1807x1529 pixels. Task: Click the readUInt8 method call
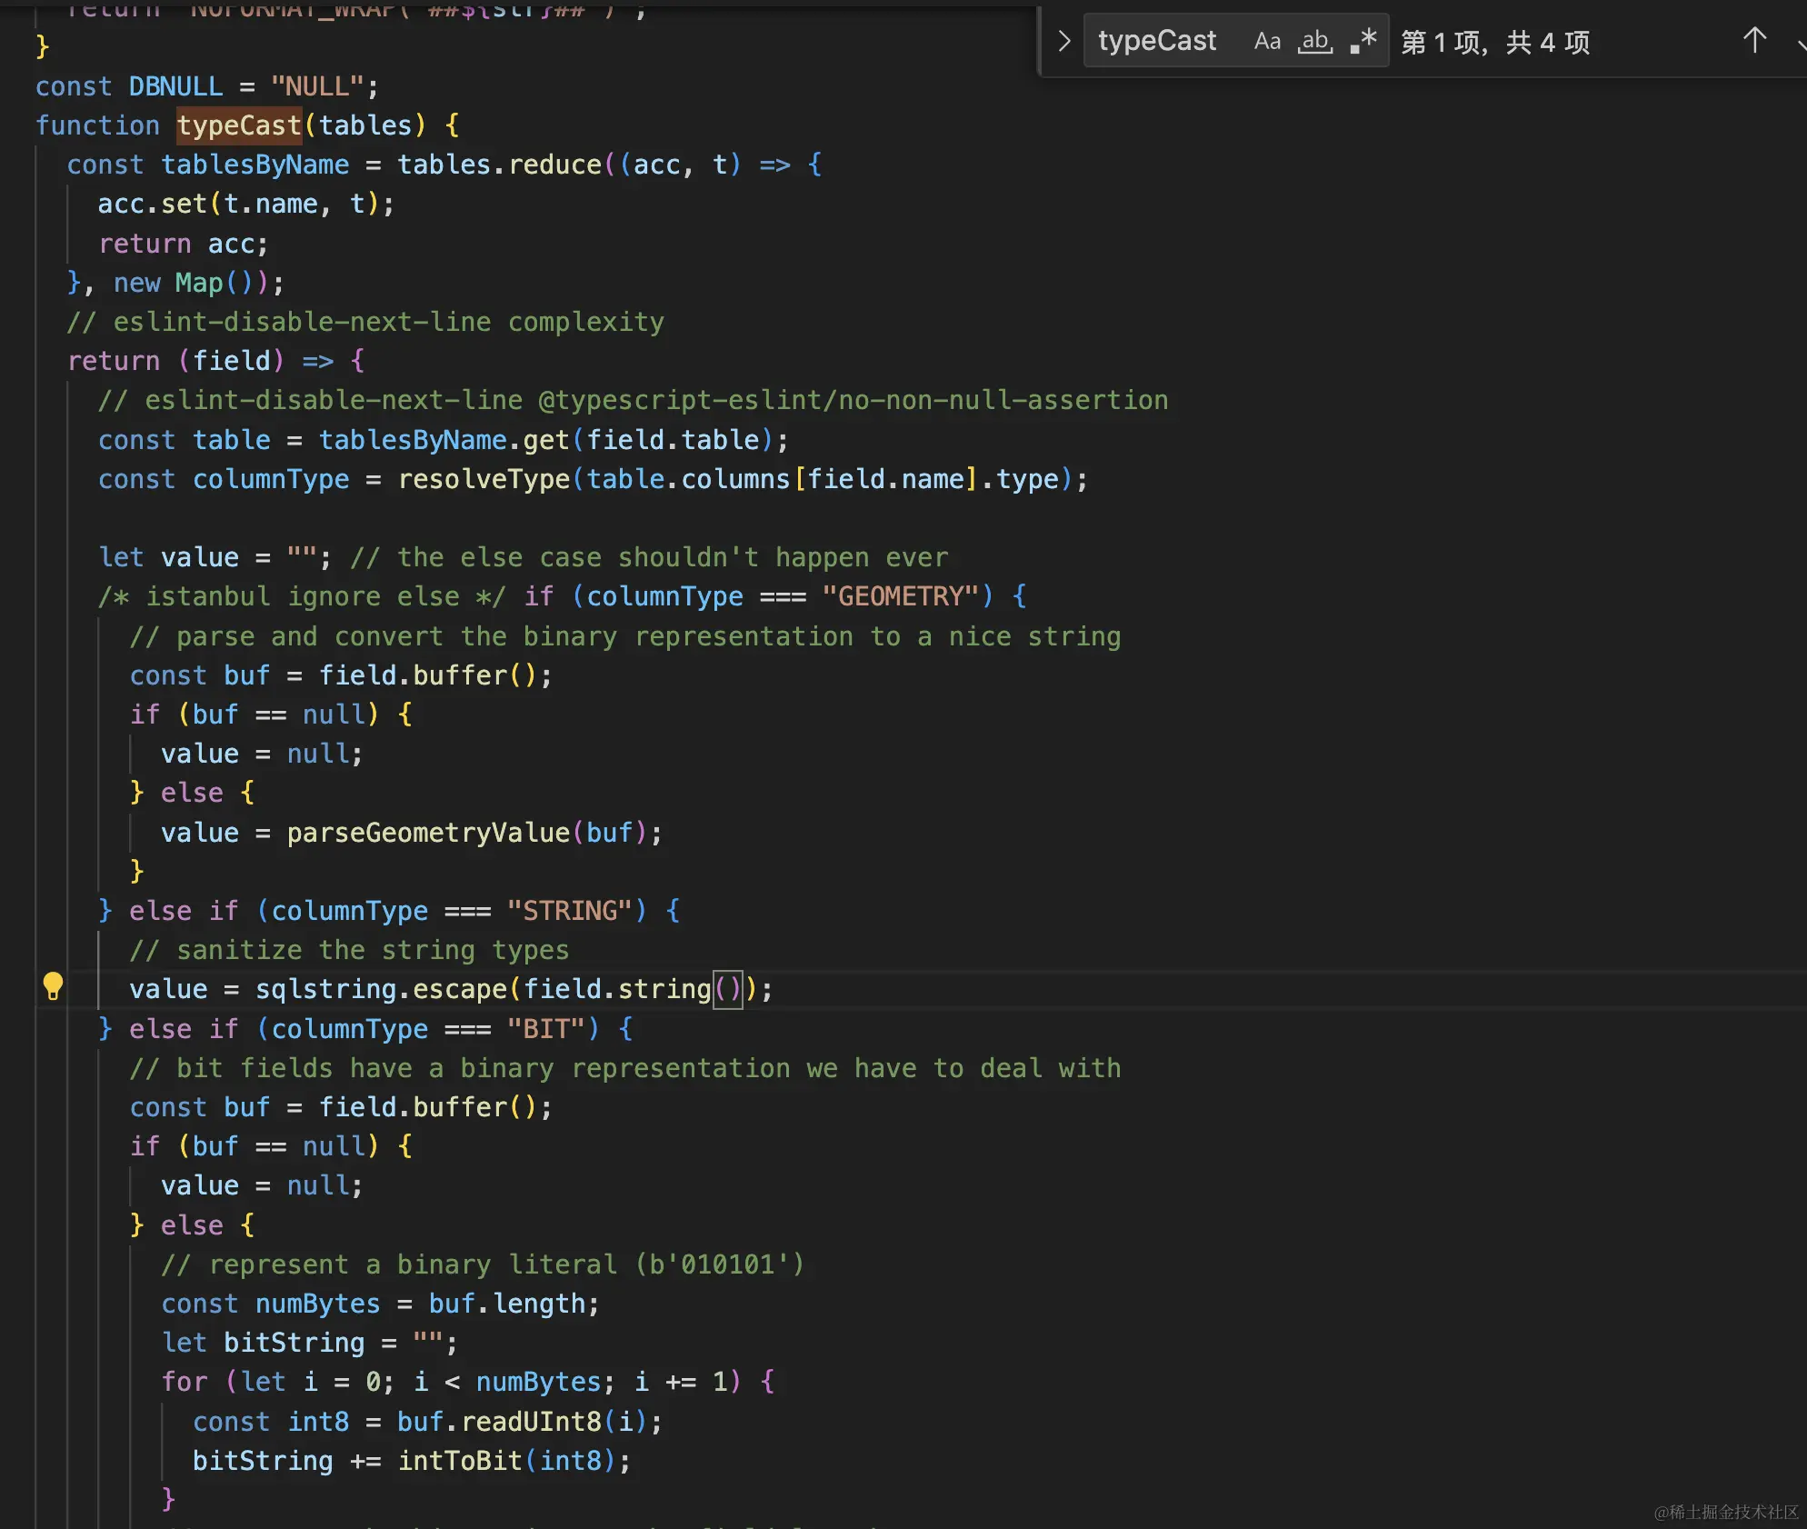click(x=531, y=1422)
